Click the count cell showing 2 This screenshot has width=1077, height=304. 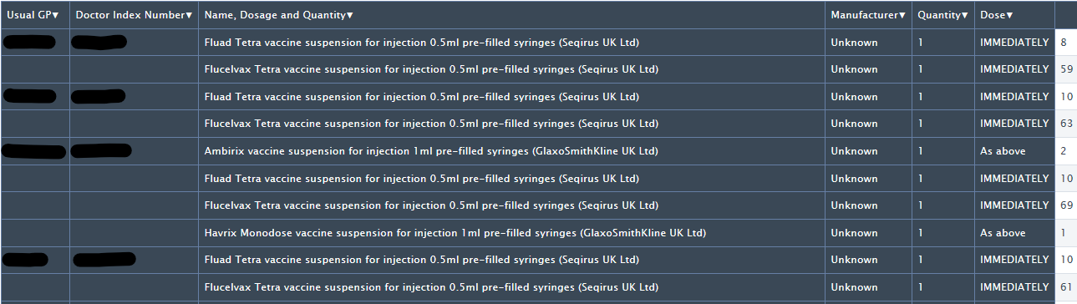1065,151
